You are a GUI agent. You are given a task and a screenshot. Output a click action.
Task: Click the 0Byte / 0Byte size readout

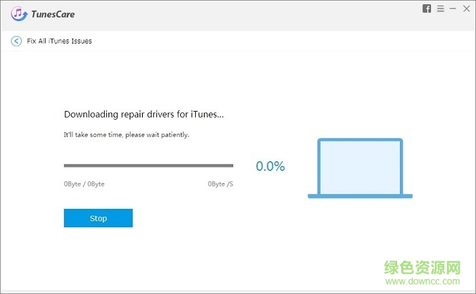click(x=84, y=184)
